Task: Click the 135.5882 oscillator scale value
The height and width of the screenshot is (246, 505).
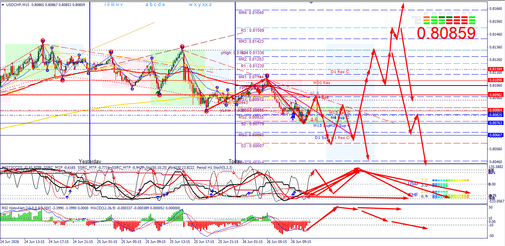Action: 496,167
